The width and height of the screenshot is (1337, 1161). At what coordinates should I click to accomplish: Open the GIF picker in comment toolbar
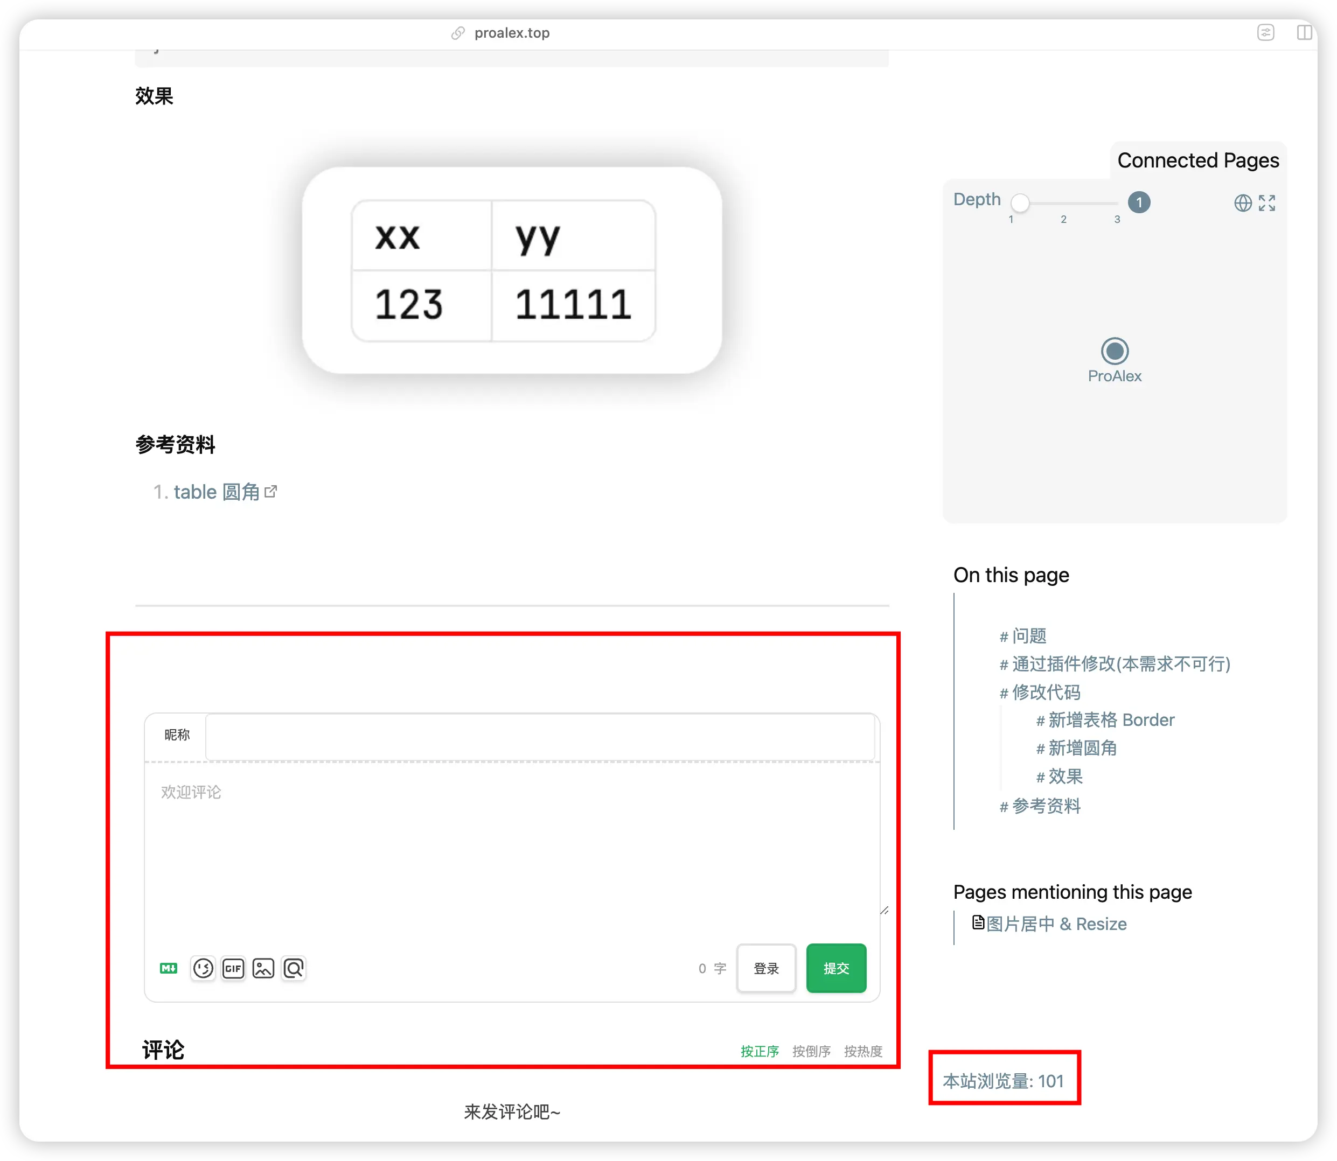click(x=233, y=968)
